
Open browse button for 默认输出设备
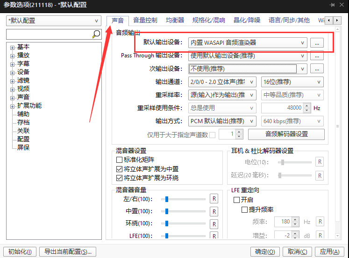click(x=317, y=42)
